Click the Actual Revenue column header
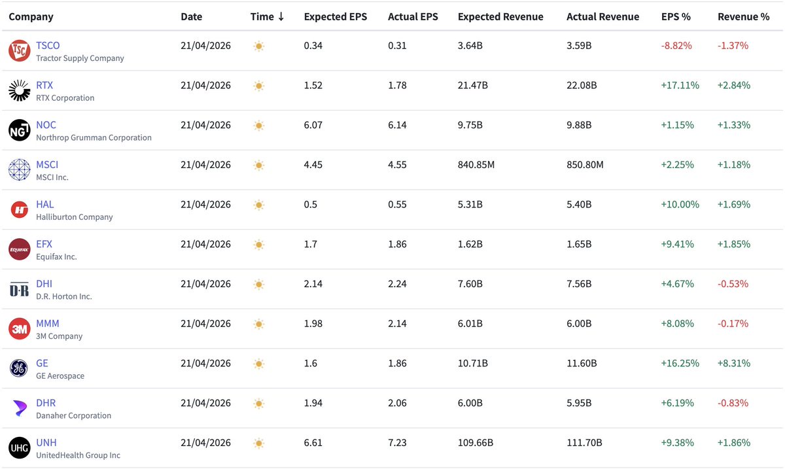The image size is (785, 469). click(602, 17)
